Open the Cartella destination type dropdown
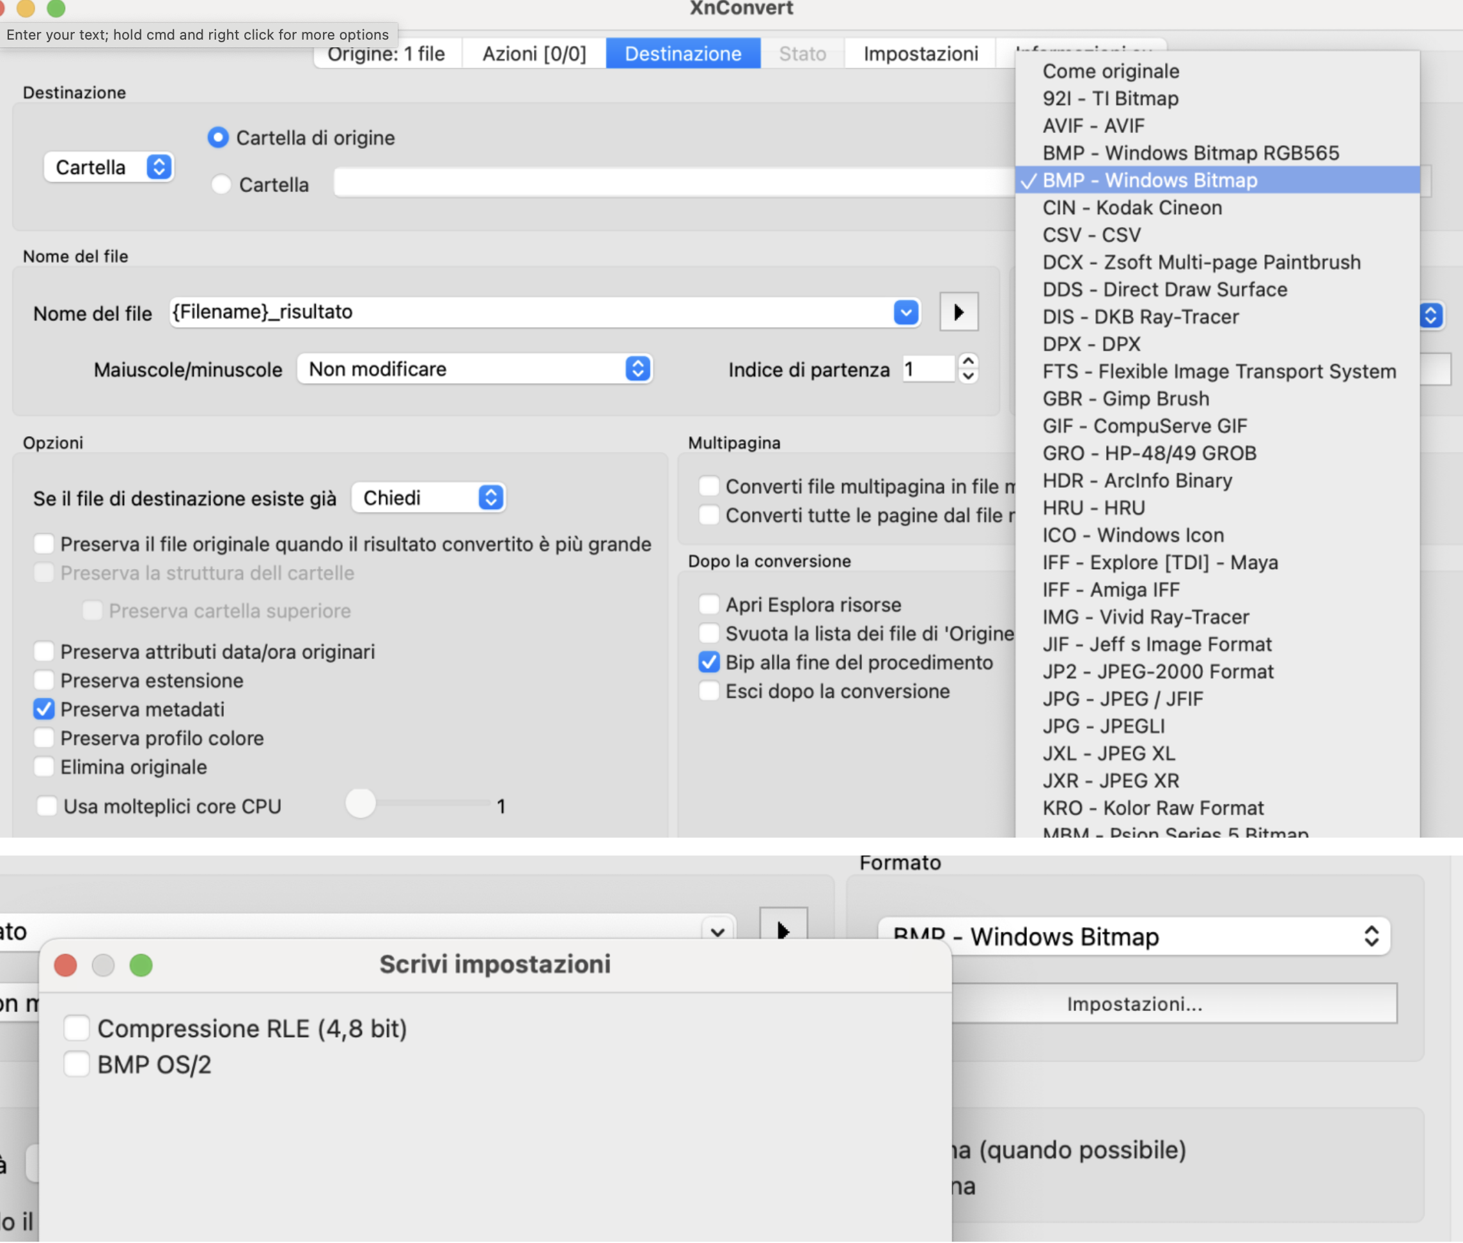The image size is (1463, 1243). coord(109,167)
